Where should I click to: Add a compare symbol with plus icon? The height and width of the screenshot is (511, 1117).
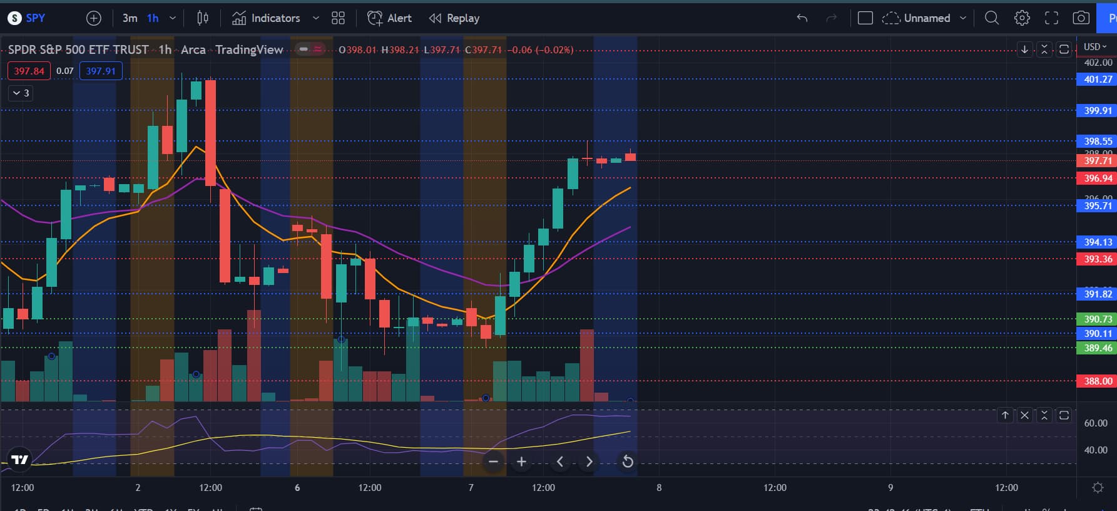[94, 18]
